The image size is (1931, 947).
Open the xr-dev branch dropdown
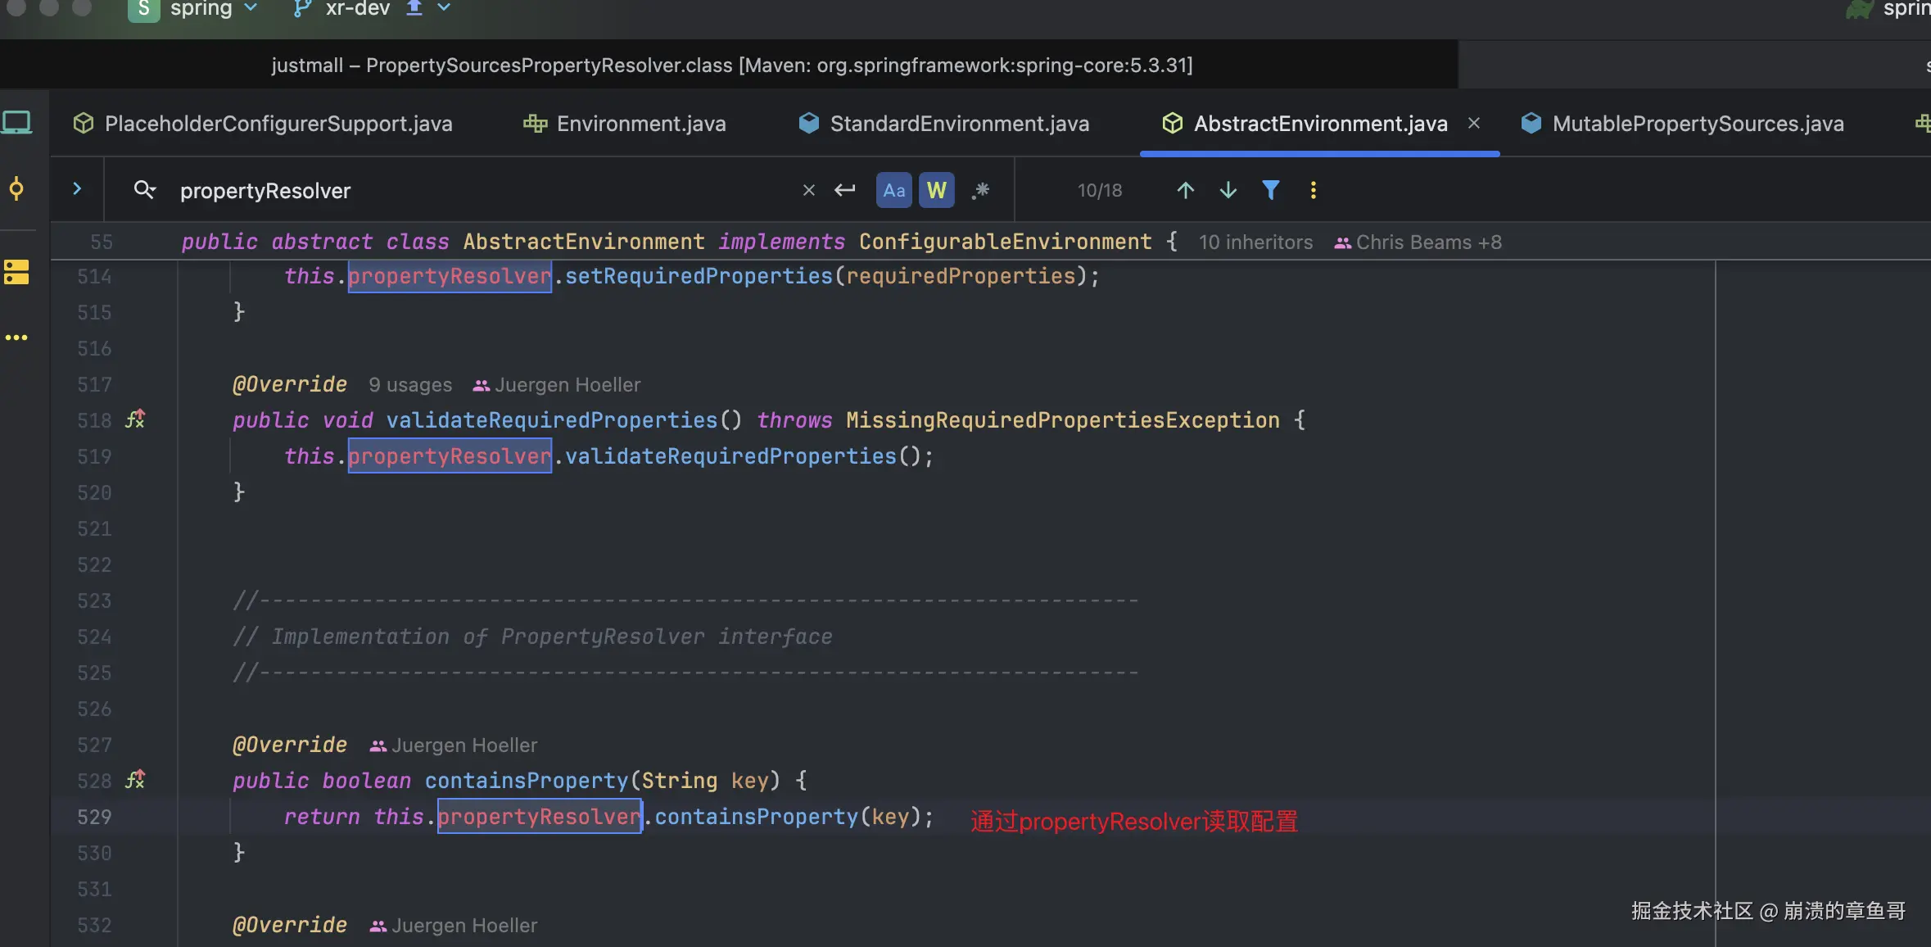coord(358,9)
